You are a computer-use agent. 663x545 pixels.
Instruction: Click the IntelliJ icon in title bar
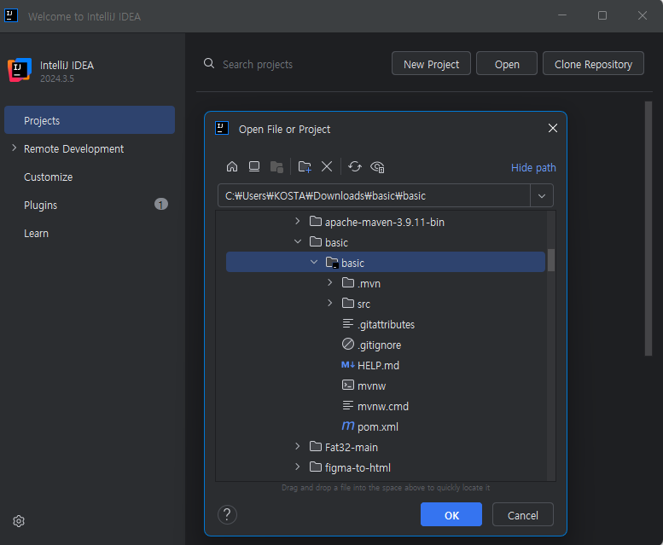[x=10, y=15]
